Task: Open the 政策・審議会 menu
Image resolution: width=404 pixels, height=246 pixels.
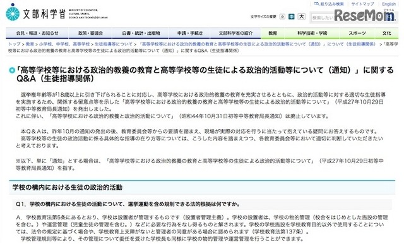Action: pyautogui.click(x=90, y=33)
